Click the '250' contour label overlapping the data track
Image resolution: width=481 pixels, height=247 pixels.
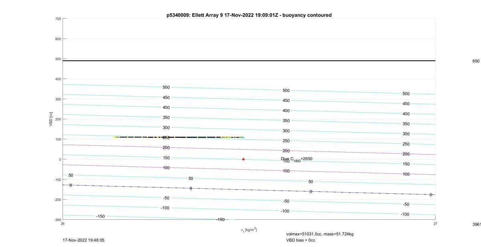(x=166, y=138)
